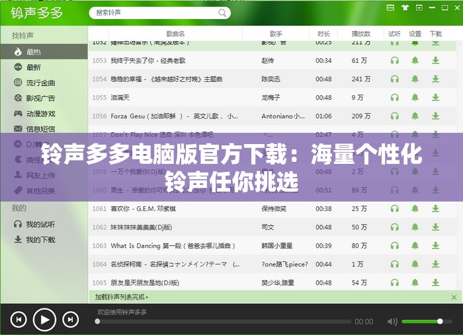This screenshot has height=335, width=463.
Task: Open the skin (shirt) icon
Action: 405,8
